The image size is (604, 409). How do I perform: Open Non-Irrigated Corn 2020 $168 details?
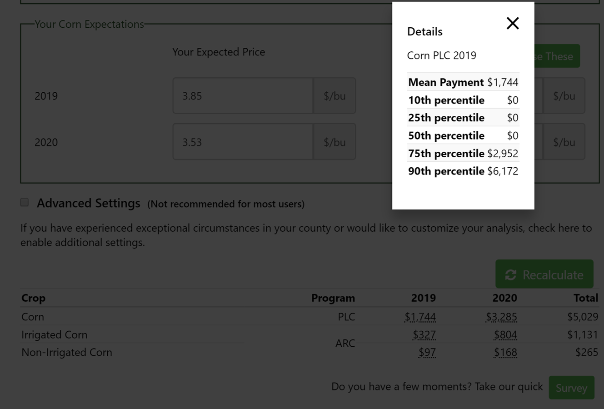(x=505, y=352)
